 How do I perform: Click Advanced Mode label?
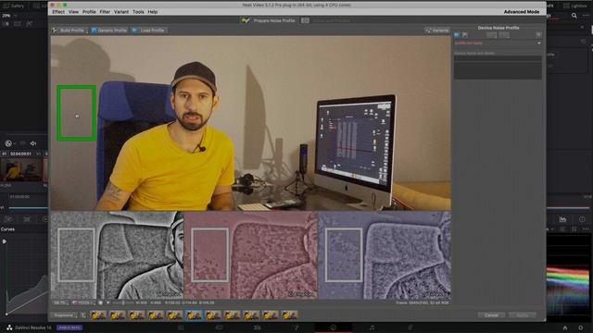point(522,12)
